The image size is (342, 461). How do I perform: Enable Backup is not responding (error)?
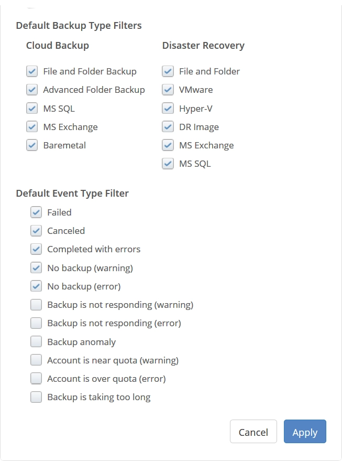[x=36, y=323]
